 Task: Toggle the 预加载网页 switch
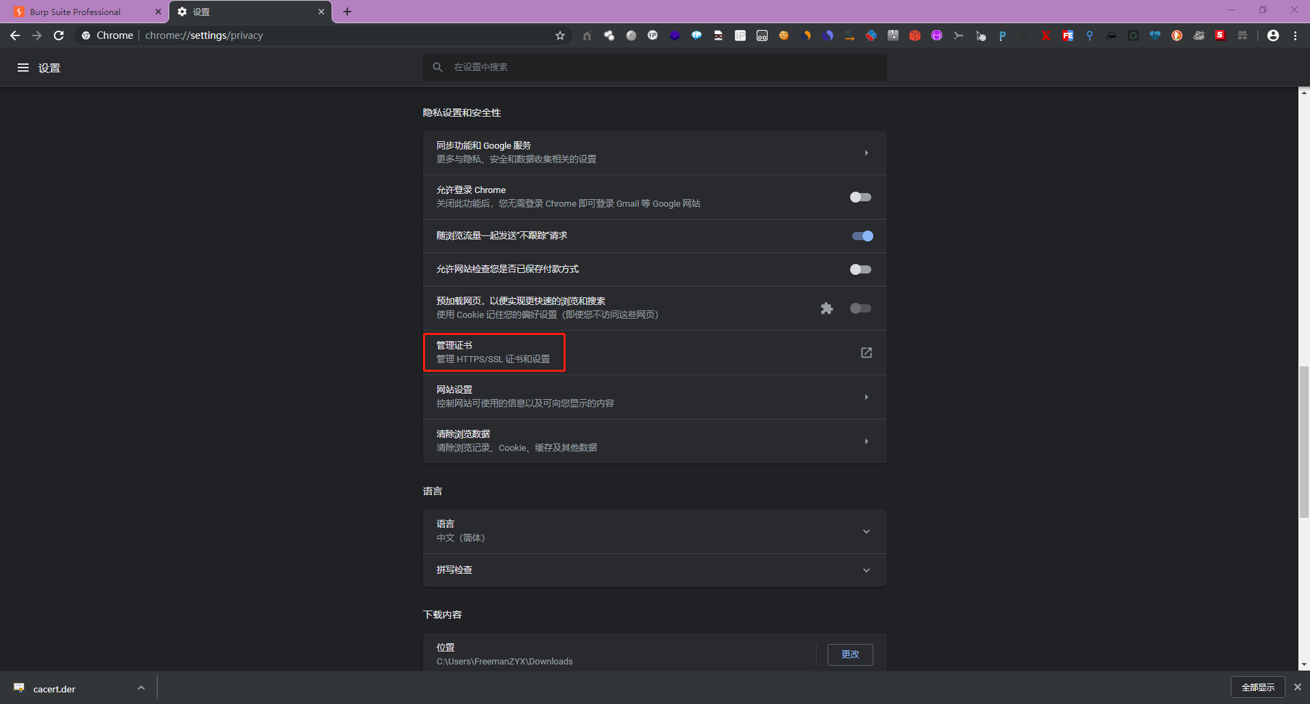tap(861, 308)
